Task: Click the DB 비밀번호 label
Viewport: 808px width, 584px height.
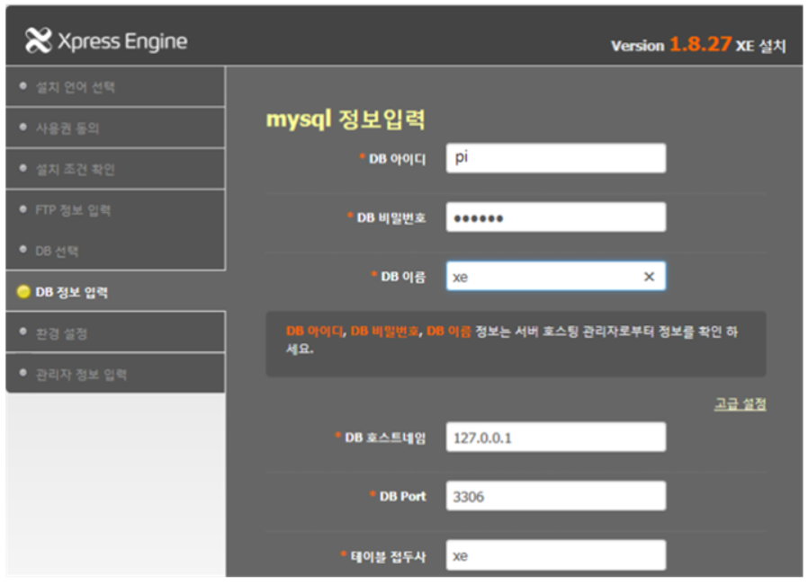Action: 391,218
